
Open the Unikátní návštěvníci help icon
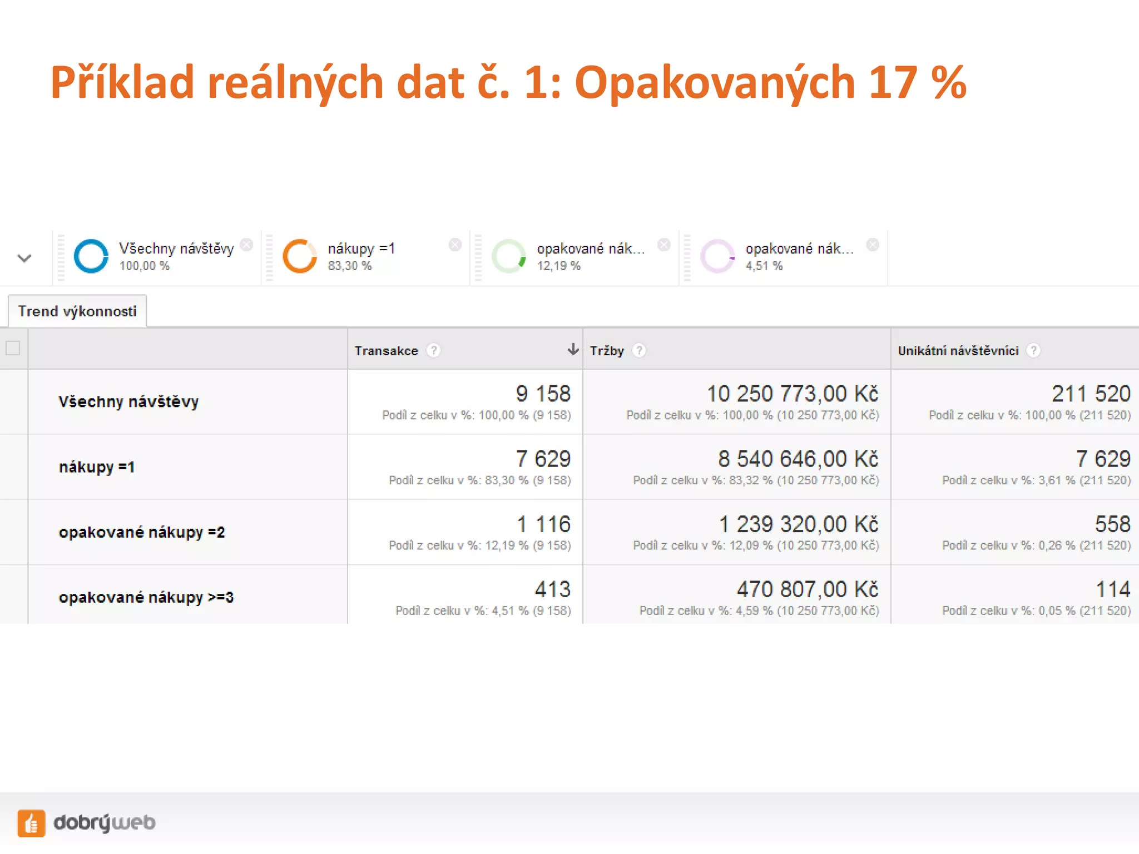point(1033,350)
